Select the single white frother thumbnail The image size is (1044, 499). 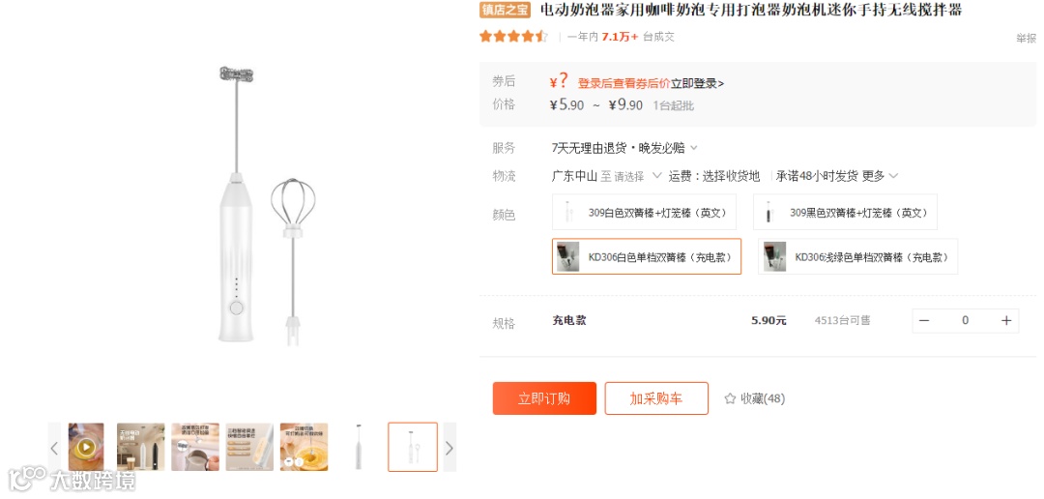click(x=359, y=447)
